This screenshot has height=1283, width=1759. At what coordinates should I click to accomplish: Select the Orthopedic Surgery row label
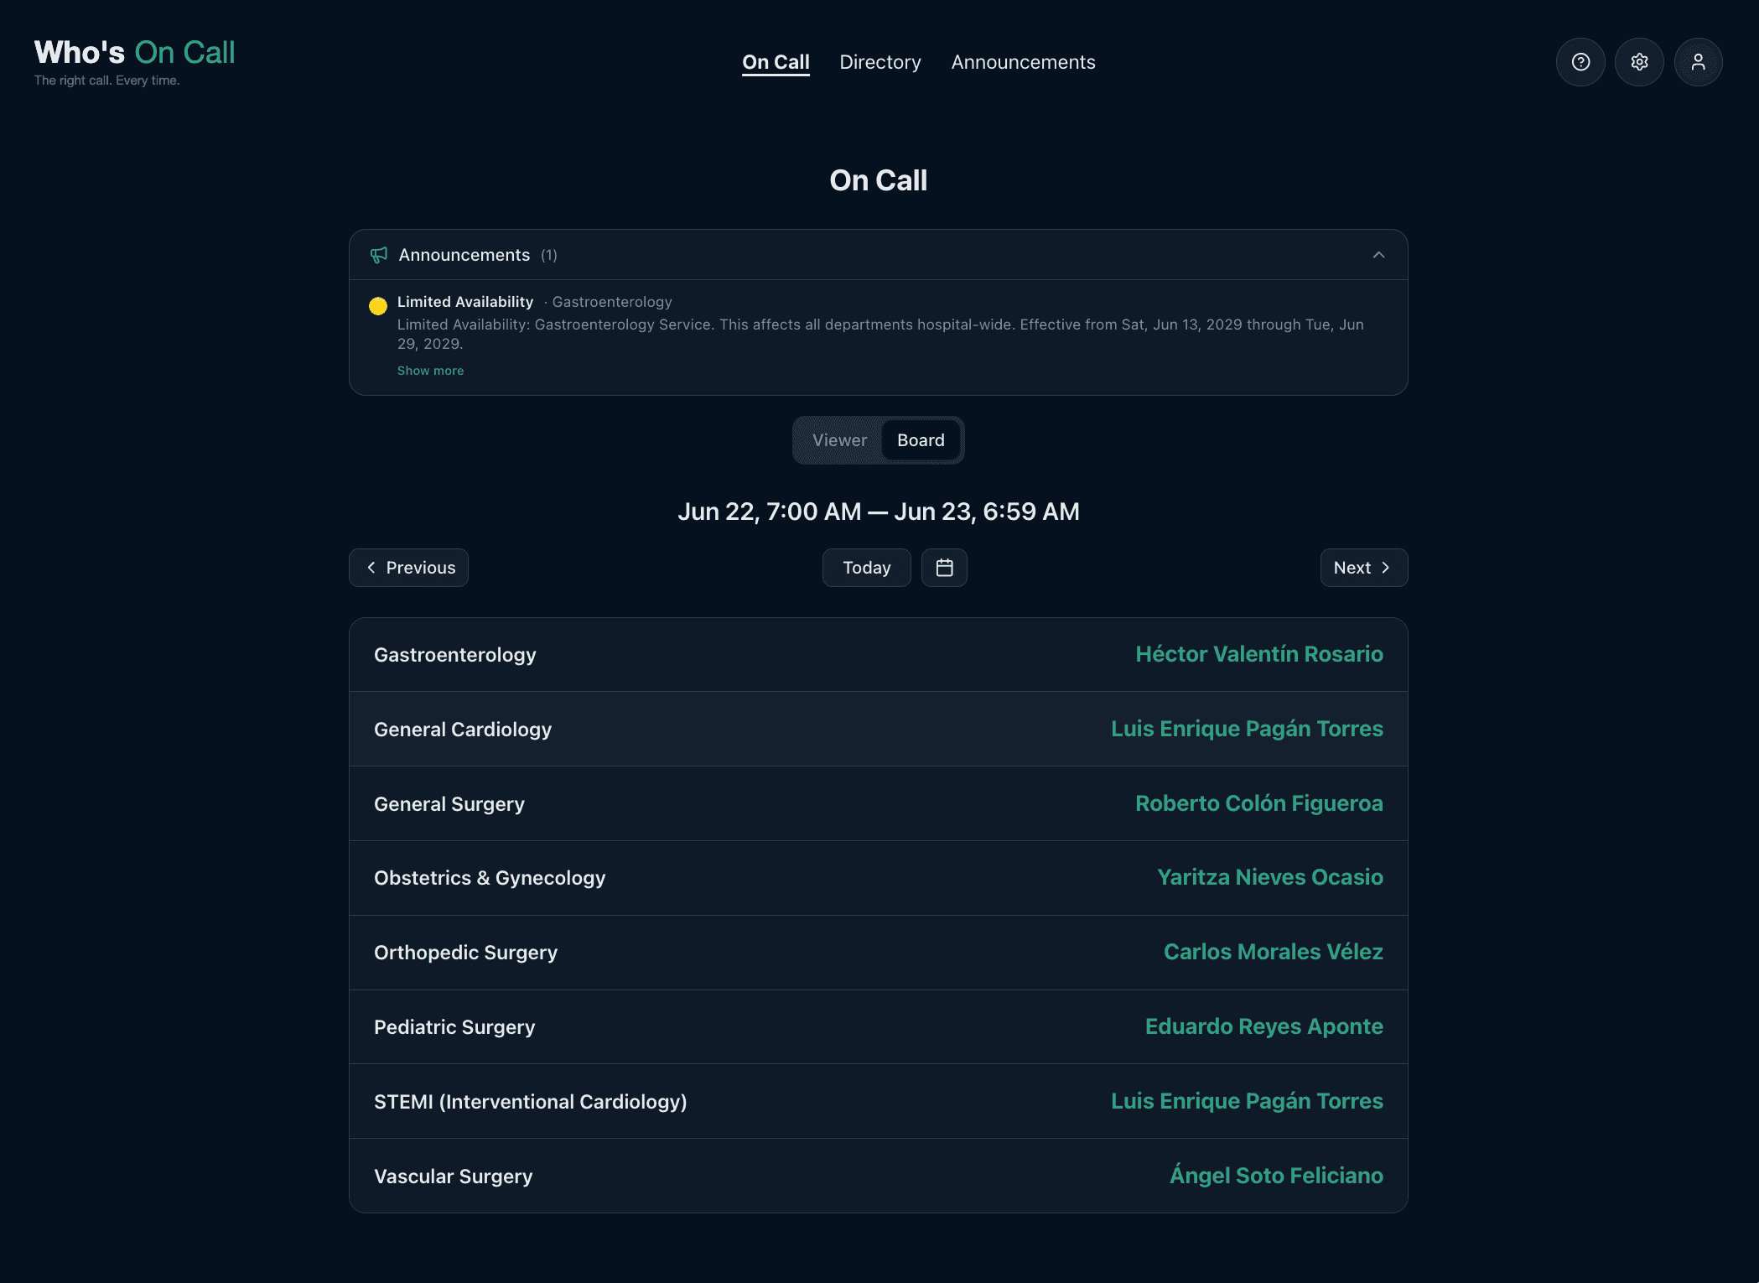(x=465, y=953)
